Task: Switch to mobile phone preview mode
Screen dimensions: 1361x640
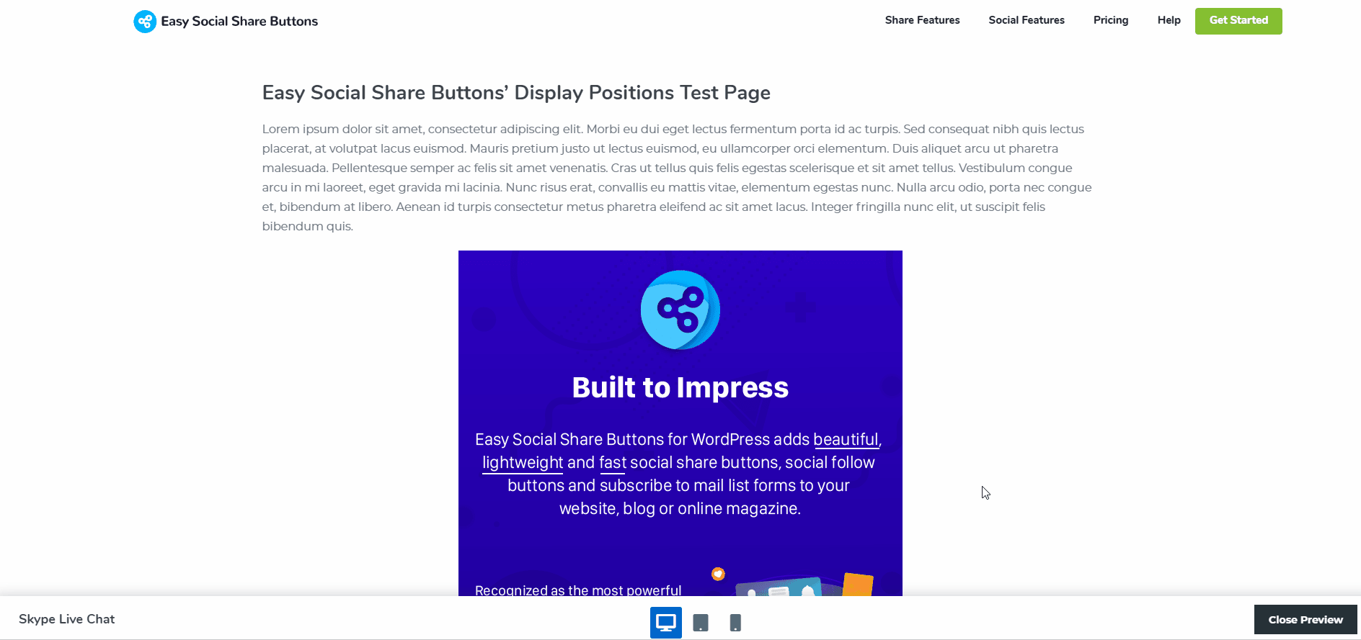Action: coord(735,623)
